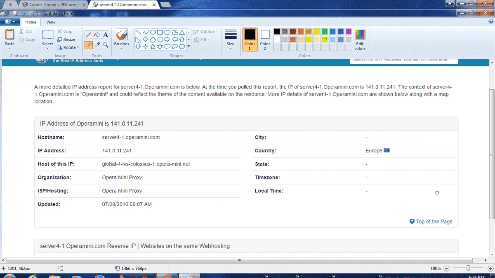Select the Eraser tool
Screen dimensions: 495x278
coord(88,44)
